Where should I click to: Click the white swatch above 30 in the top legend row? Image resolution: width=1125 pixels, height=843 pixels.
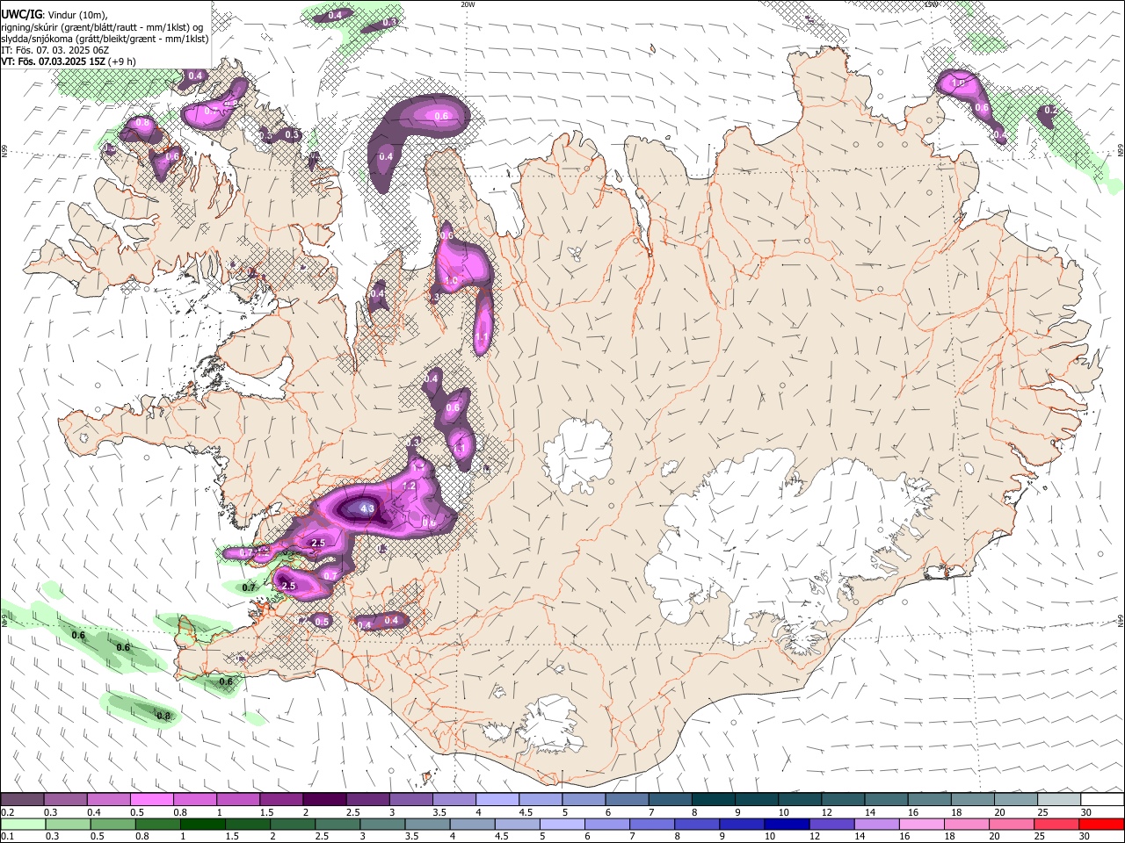[1102, 800]
